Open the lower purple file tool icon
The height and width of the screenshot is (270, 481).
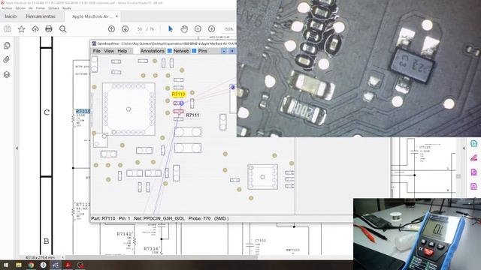473,187
